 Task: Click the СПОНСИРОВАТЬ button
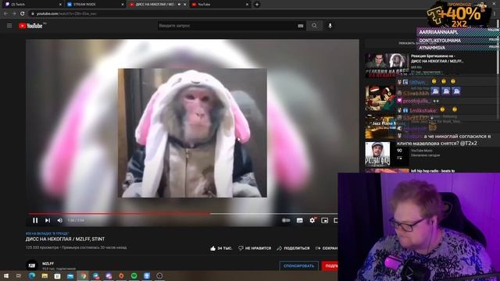tap(298, 265)
